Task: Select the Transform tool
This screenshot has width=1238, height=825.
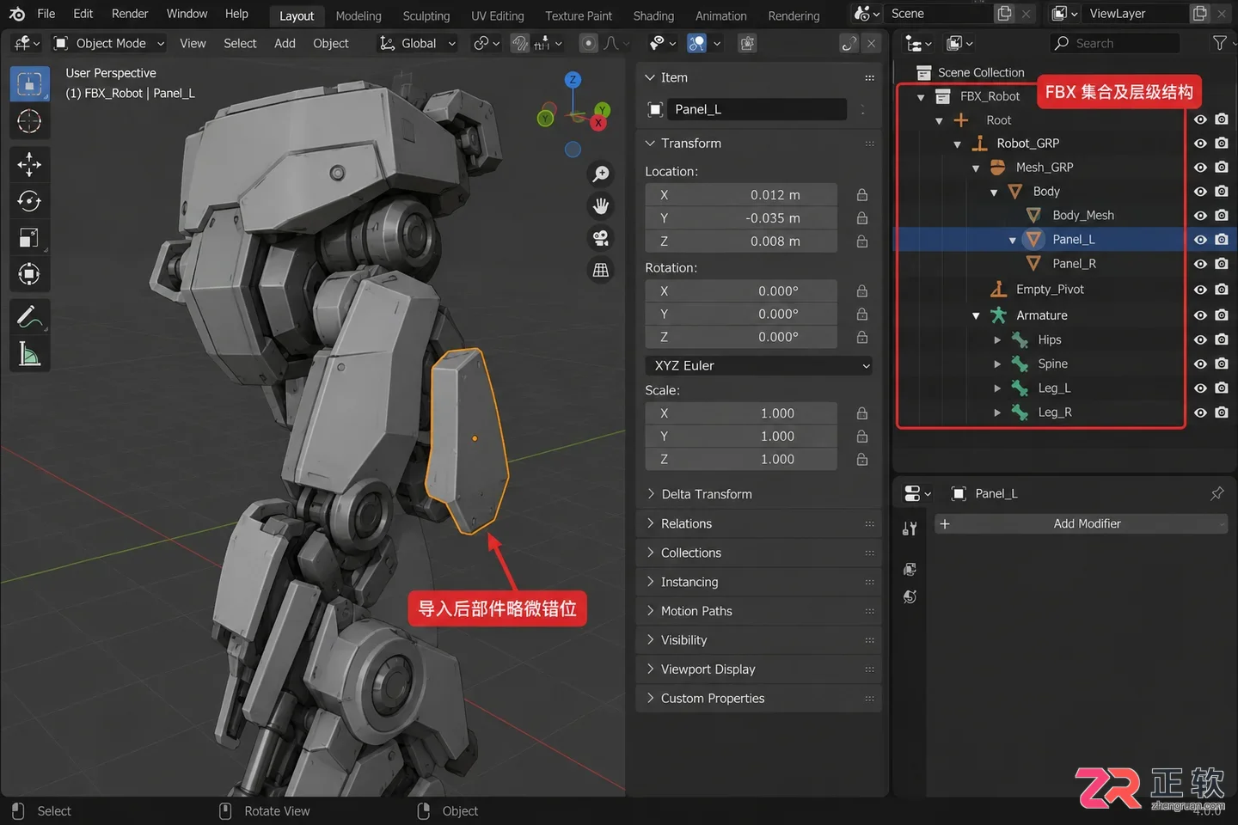Action: click(29, 274)
